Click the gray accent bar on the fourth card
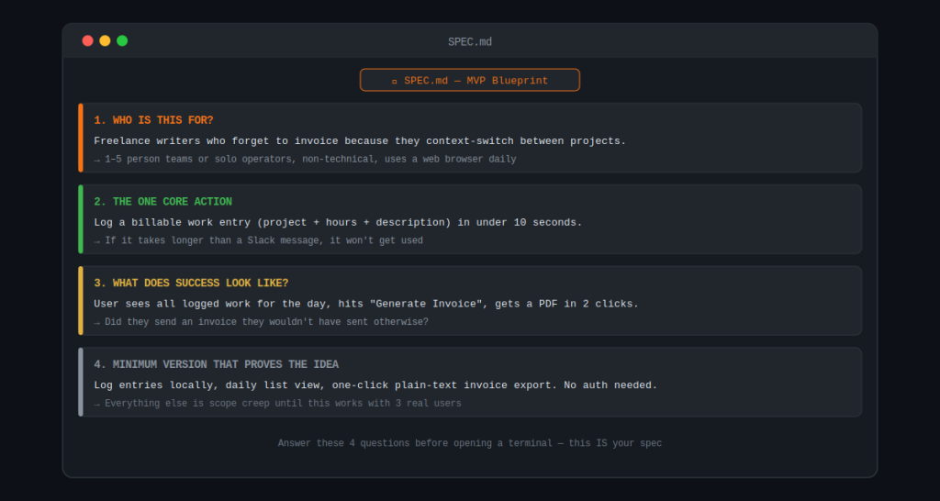940x501 pixels. coord(81,382)
